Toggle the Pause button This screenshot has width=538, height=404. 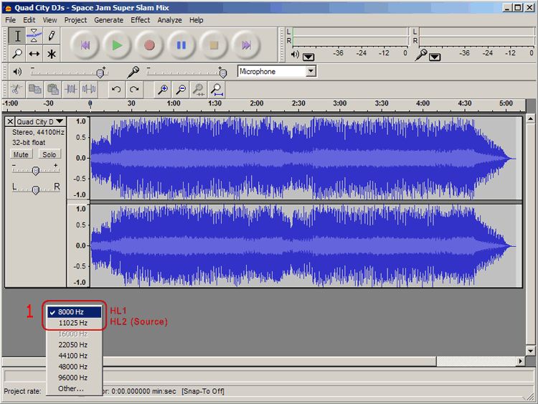pyautogui.click(x=181, y=45)
